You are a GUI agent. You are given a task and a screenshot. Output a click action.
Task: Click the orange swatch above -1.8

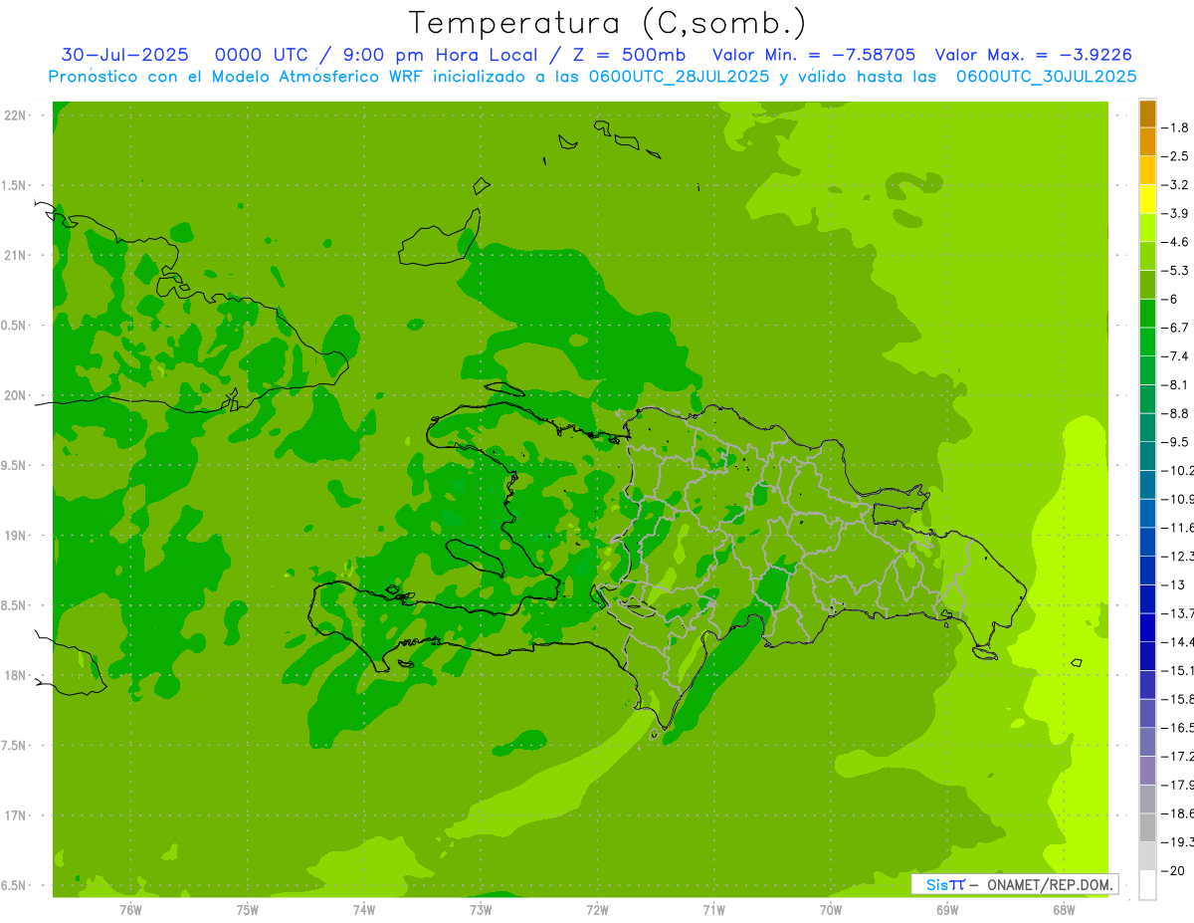pyautogui.click(x=1148, y=115)
